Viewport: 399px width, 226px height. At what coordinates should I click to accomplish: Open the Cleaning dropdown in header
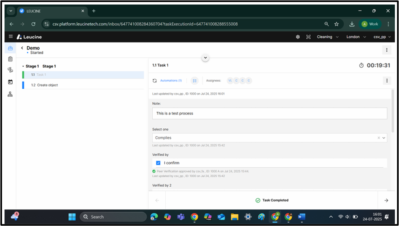click(x=328, y=37)
